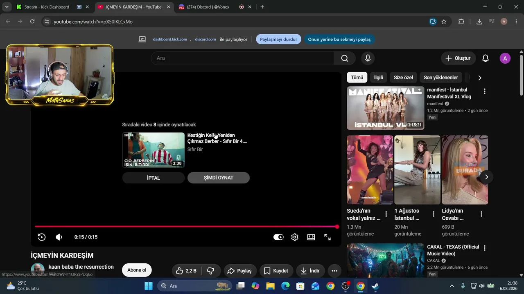The image size is (524, 294).
Task: Click the red video progress bar
Action: [x=186, y=226]
